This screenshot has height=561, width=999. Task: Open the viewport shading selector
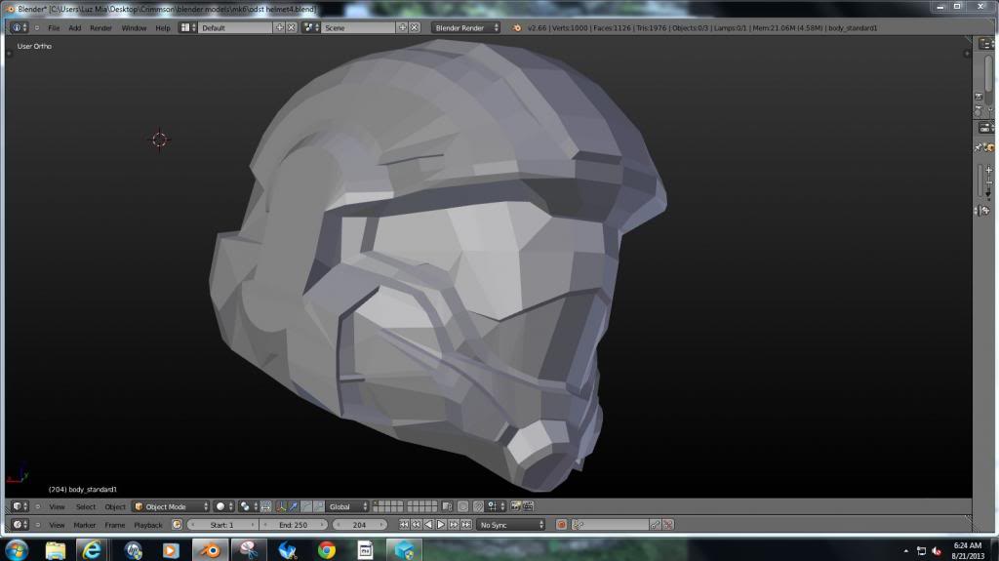(223, 506)
